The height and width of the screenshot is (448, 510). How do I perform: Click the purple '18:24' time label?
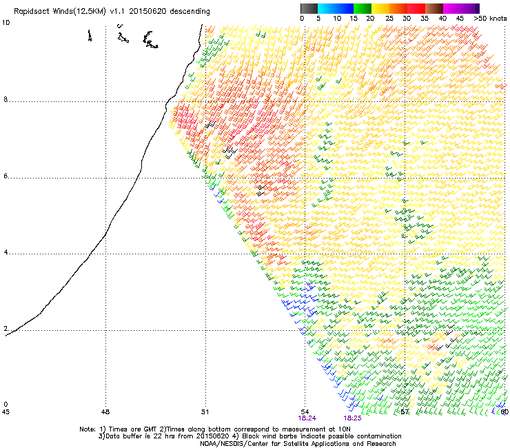point(307,418)
